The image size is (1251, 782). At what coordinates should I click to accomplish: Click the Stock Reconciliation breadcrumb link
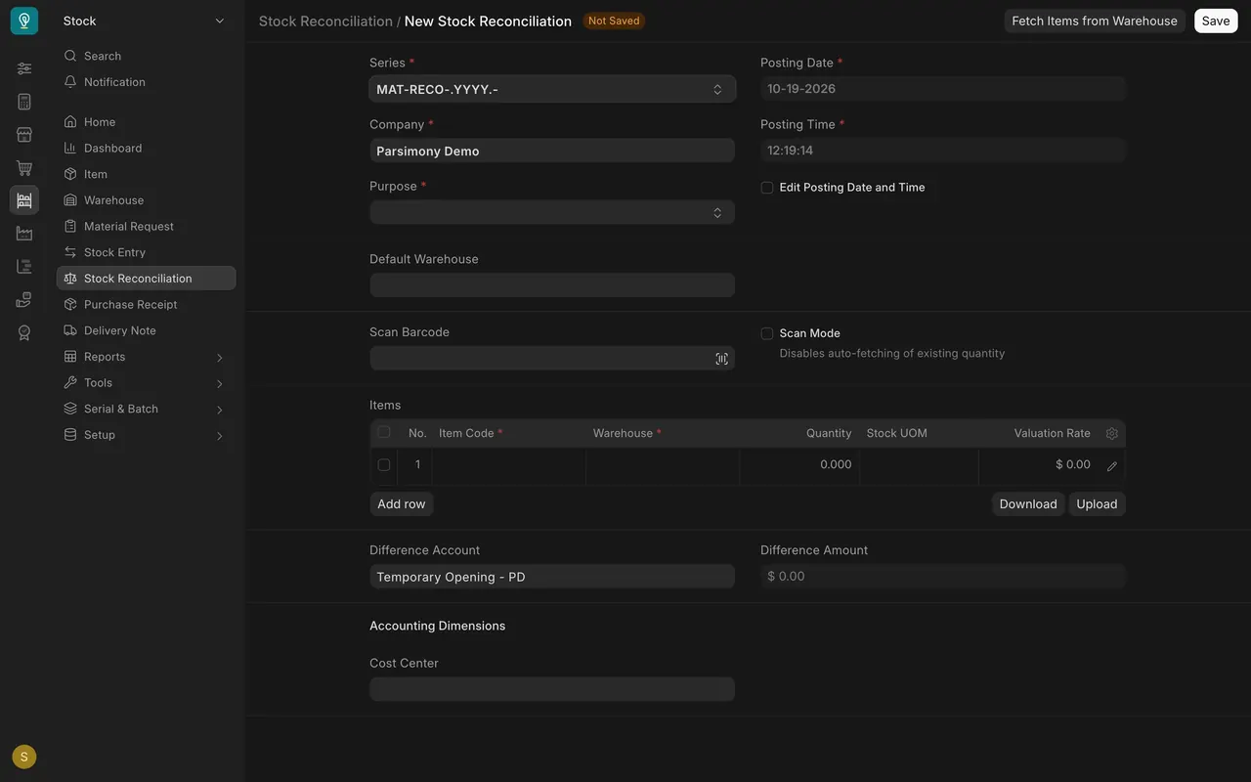click(x=325, y=22)
